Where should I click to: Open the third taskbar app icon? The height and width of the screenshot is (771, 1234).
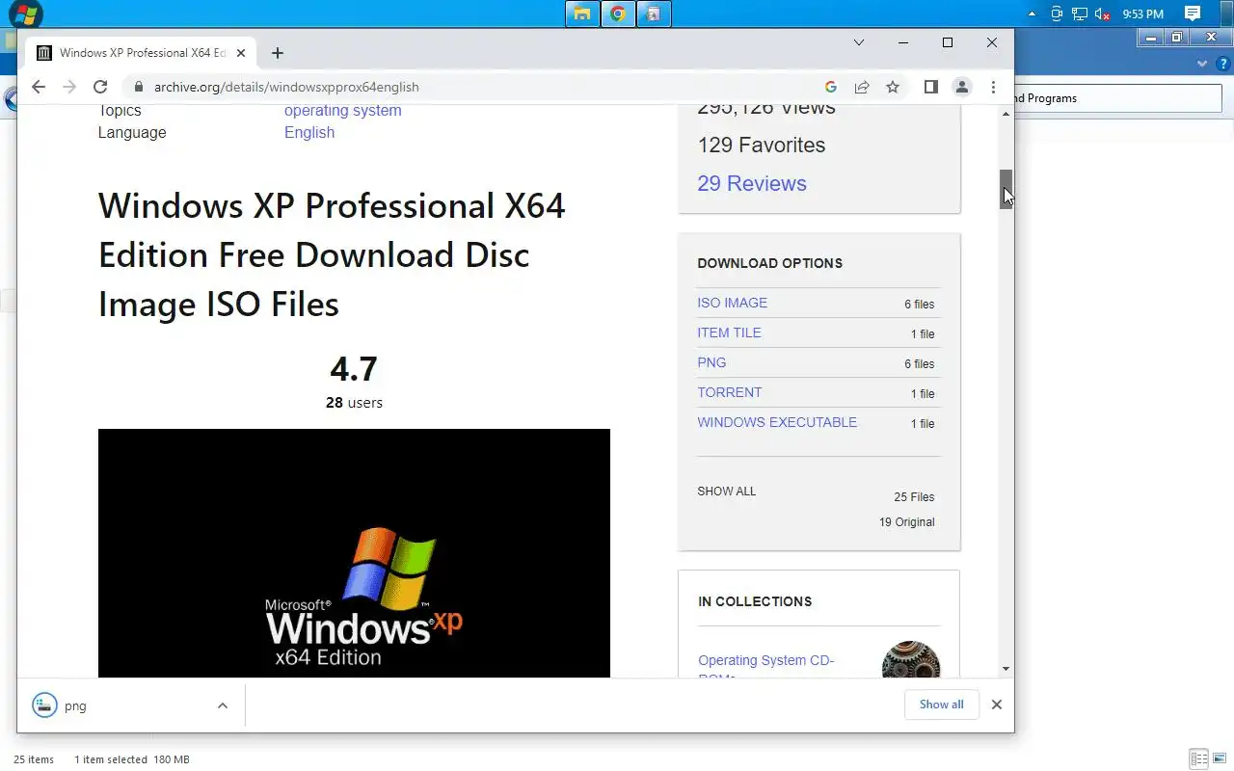654,13
